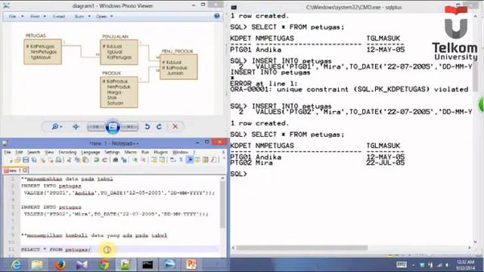Select the 'new 1' tab in Notepad++
The width and height of the screenshot is (484, 272).
pyautogui.click(x=14, y=170)
